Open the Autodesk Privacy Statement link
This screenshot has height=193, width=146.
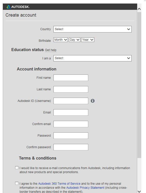(85, 187)
